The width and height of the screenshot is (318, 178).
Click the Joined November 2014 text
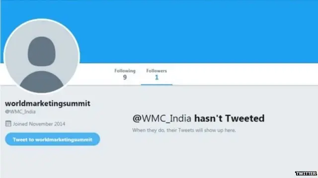(39, 124)
